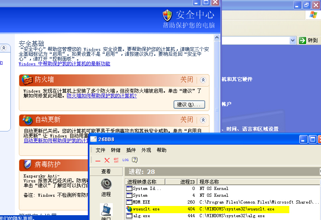The width and height of the screenshot is (321, 220).
Task: Click the Security Center vertical scrollbar thumb
Action: [x=217, y=110]
